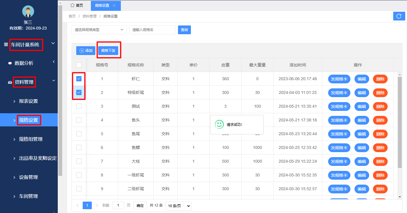Open 报表设置 in the sidebar
This screenshot has height=213, width=407.
[x=29, y=101]
